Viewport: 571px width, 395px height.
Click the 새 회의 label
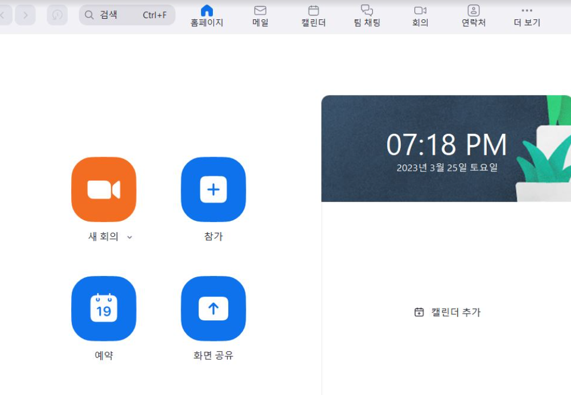pos(104,237)
